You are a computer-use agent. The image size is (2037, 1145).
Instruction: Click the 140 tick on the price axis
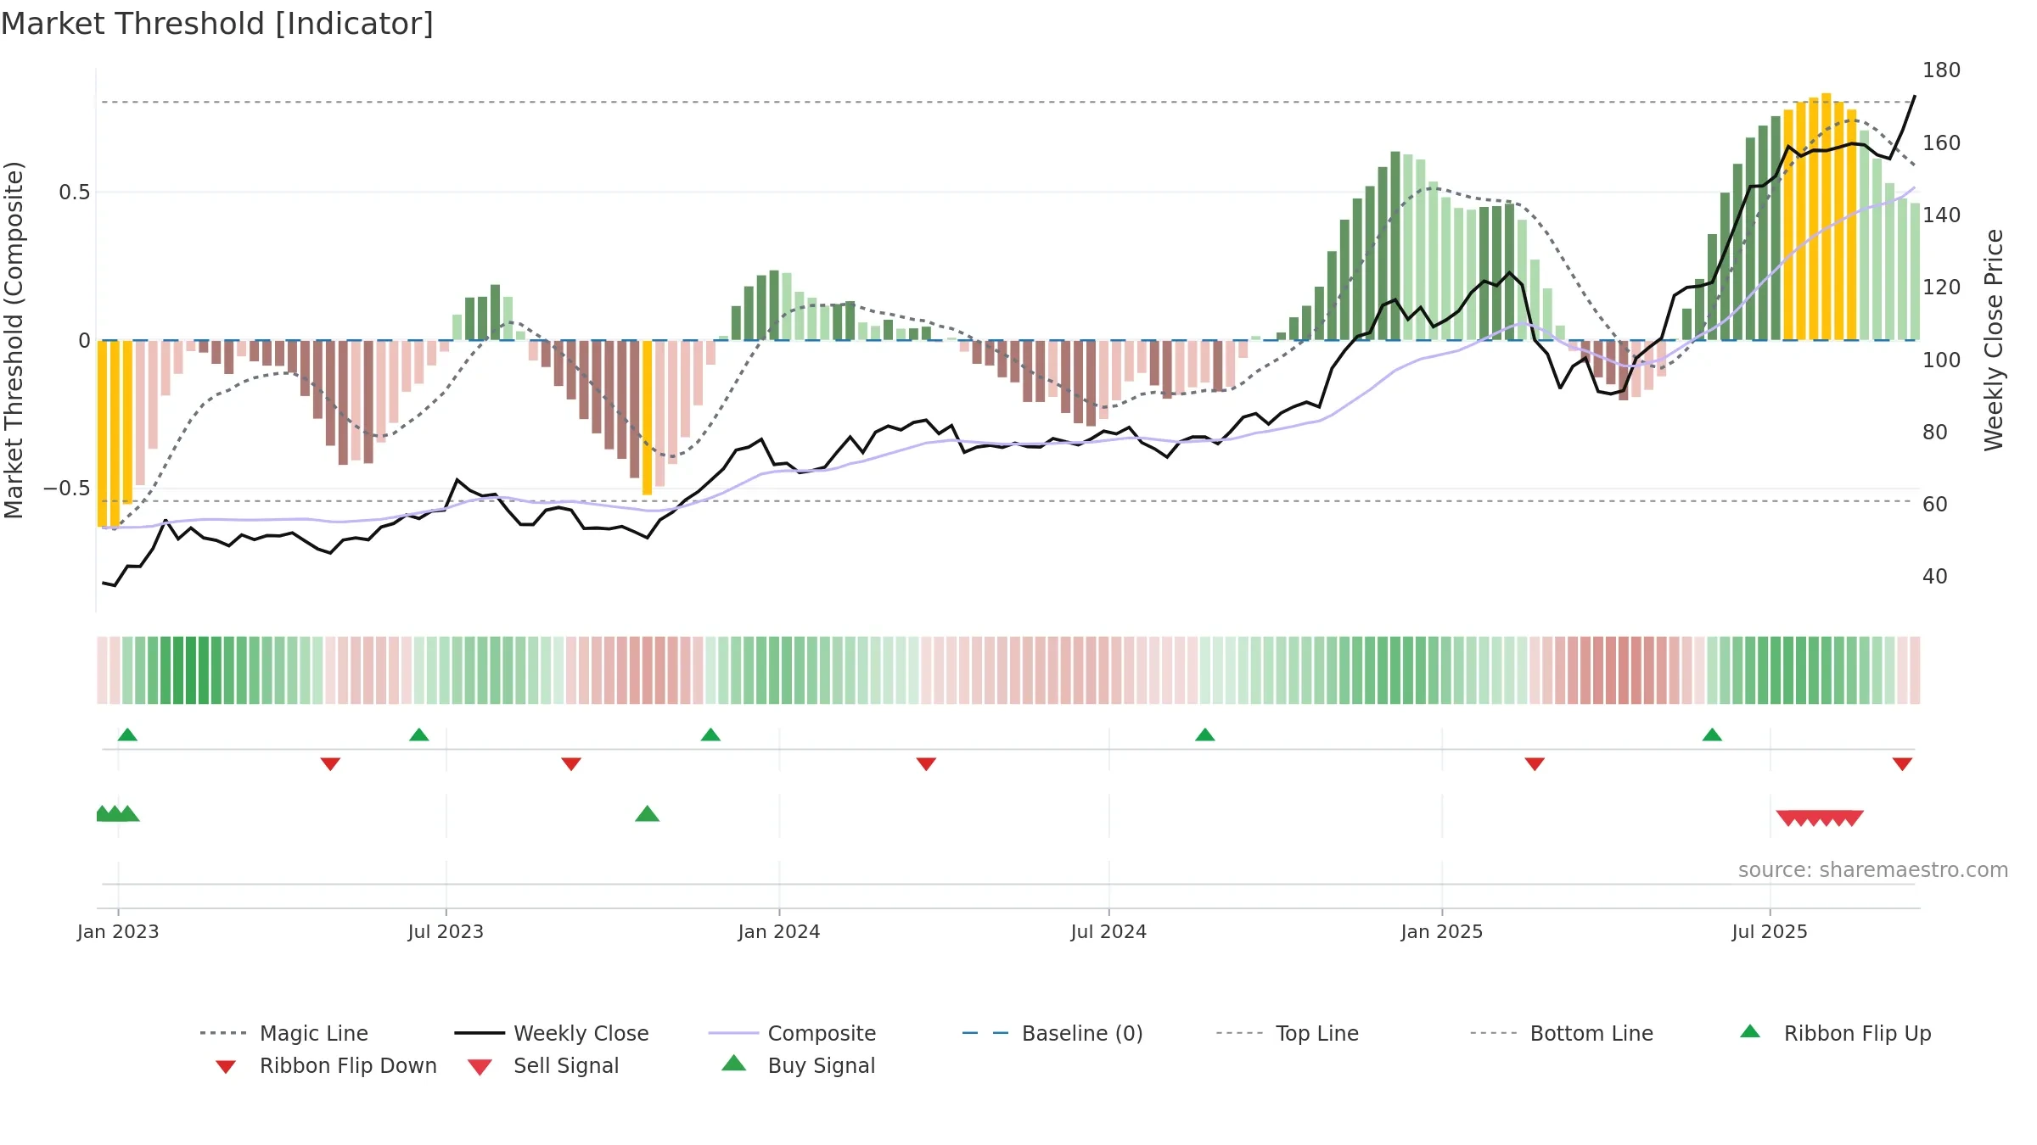(x=1942, y=215)
